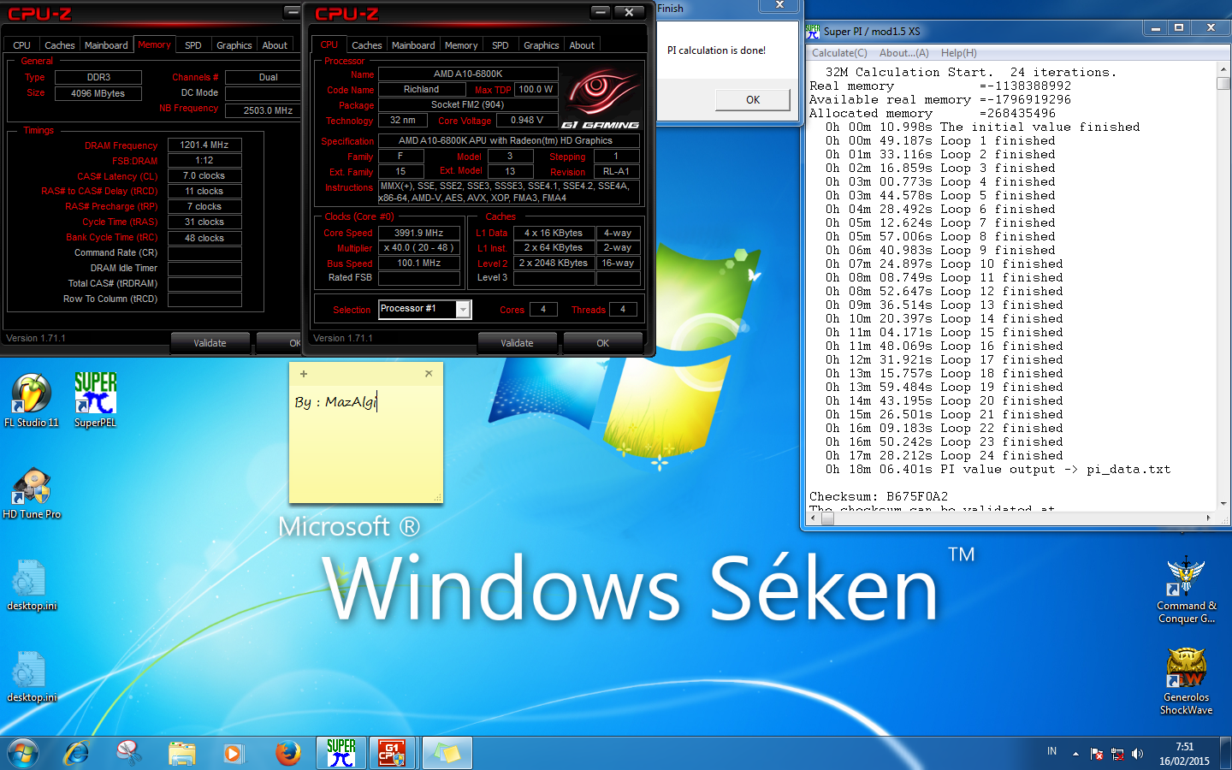The height and width of the screenshot is (770, 1232).
Task: Click the Action Center flag tray icon
Action: coord(1097,754)
